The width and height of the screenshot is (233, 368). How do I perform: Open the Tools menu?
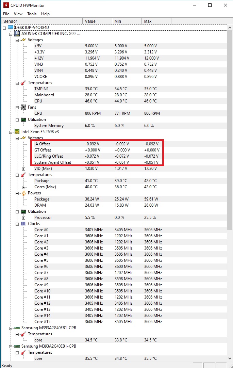(32, 14)
